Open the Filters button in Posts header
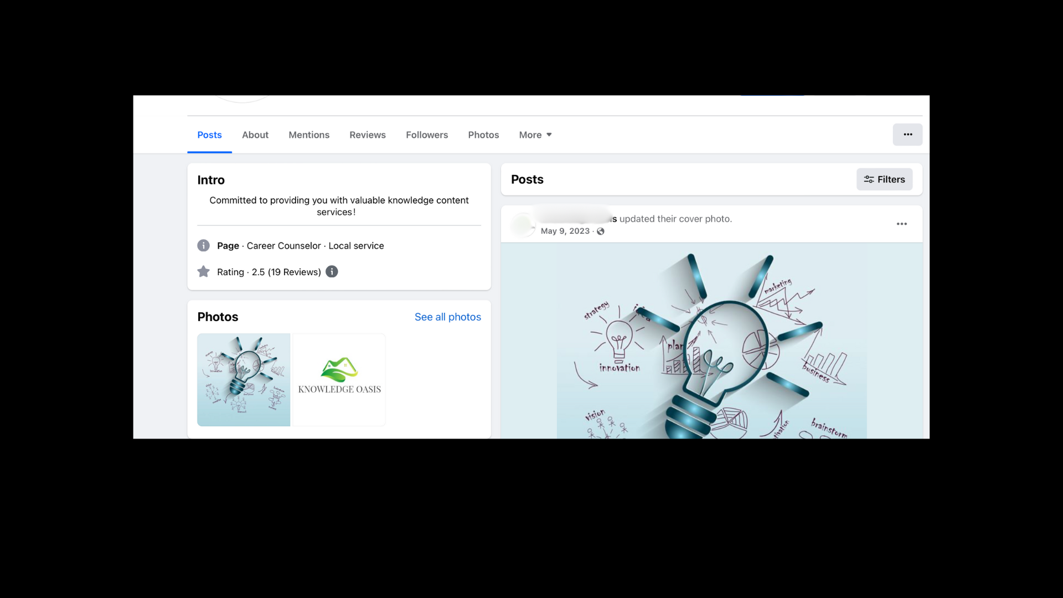Screen dimensions: 1063x598 tap(884, 179)
